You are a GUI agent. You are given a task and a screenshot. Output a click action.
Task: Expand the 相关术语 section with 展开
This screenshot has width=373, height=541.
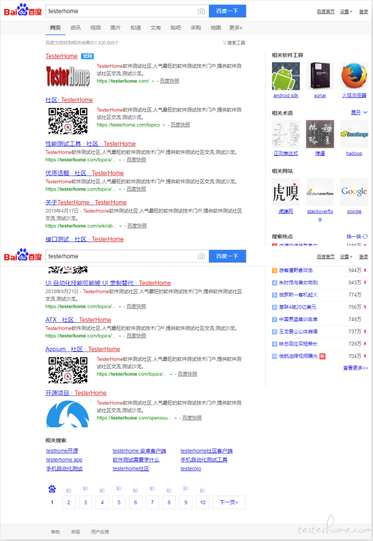358,113
